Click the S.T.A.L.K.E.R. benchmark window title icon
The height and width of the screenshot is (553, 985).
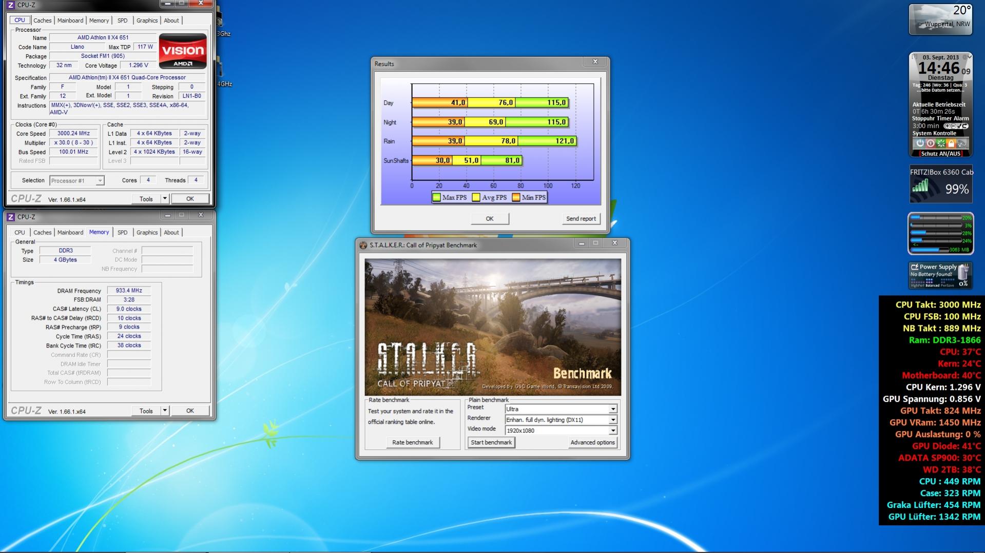tap(363, 245)
